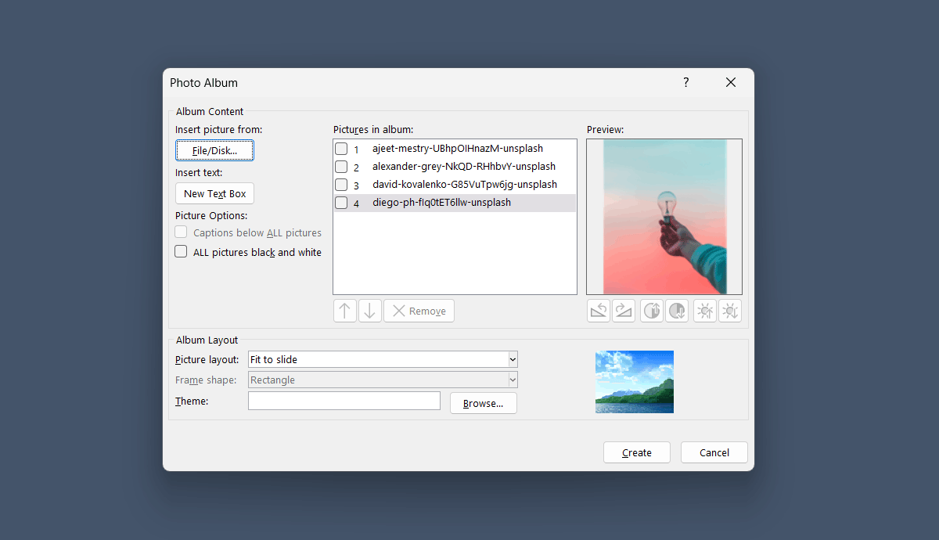939x540 pixels.
Task: Rotate the preview image counterclockwise
Action: pyautogui.click(x=599, y=311)
